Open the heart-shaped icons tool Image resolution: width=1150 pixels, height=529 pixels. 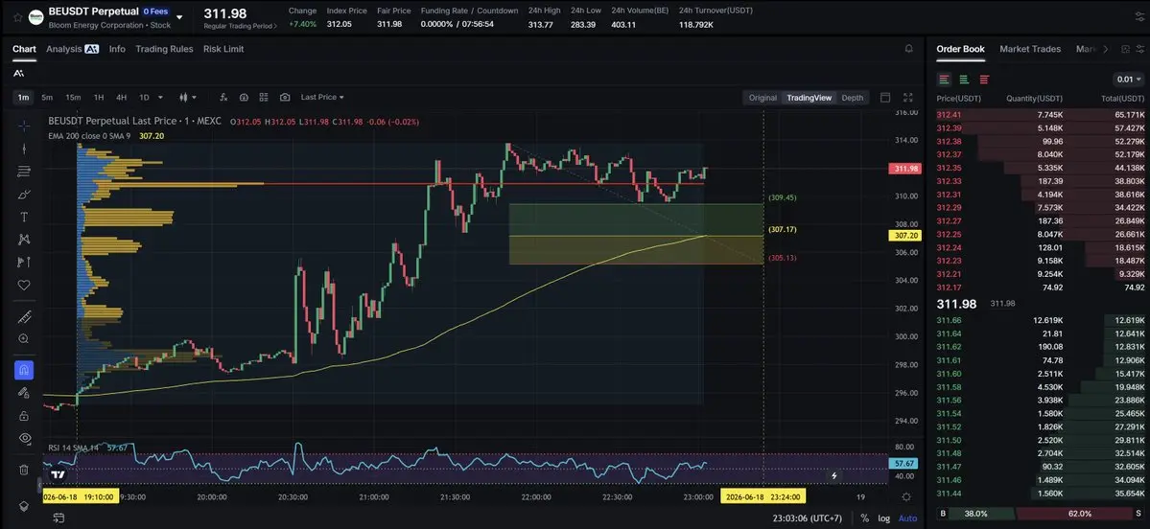(x=23, y=285)
